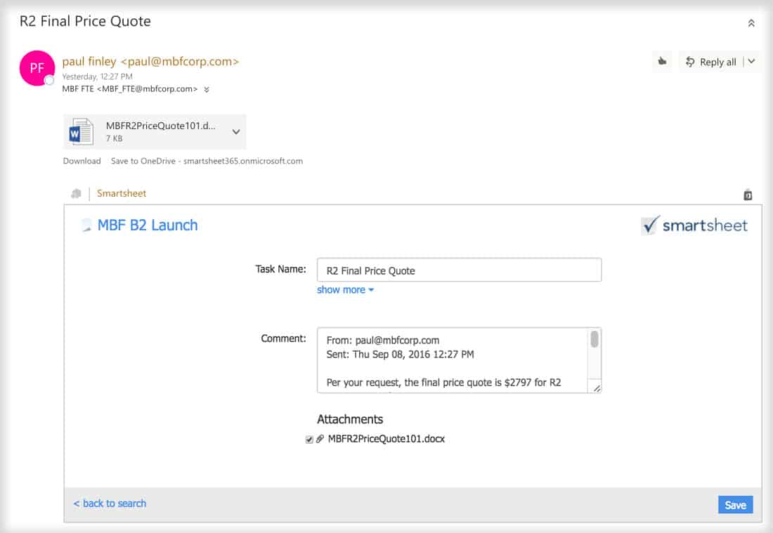Click the Smartsheet add-in icon
The width and height of the screenshot is (773, 533).
point(76,194)
